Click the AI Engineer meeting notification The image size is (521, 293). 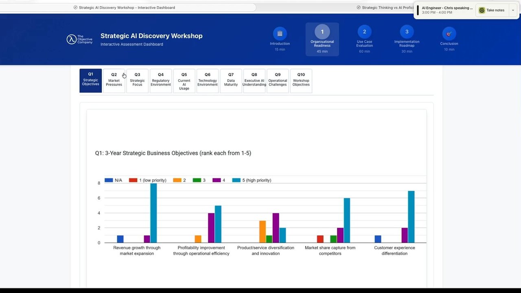click(447, 10)
